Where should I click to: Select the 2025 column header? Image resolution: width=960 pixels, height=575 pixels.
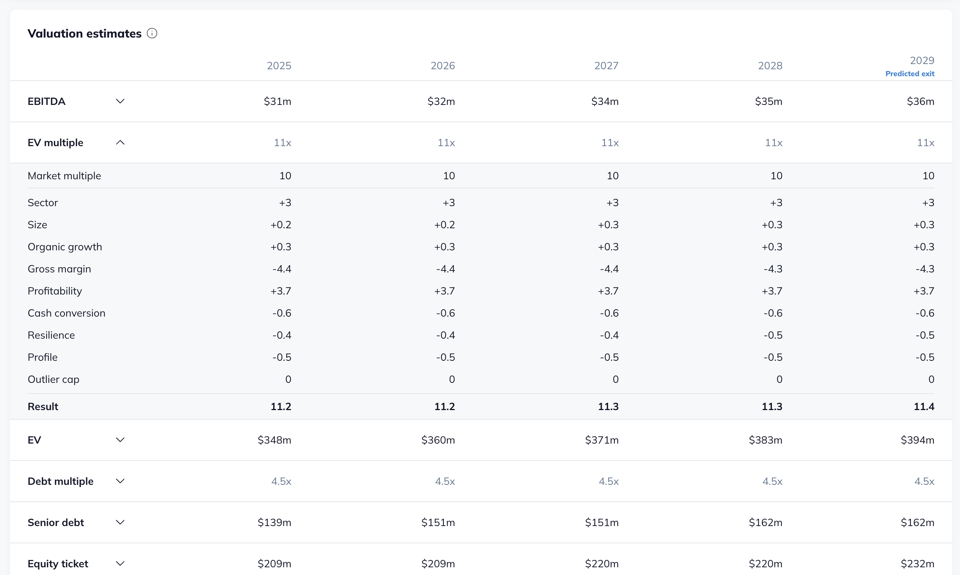click(279, 66)
